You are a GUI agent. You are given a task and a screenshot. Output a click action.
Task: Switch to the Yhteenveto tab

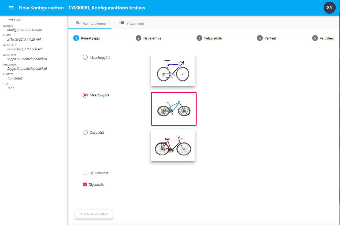[x=132, y=23]
